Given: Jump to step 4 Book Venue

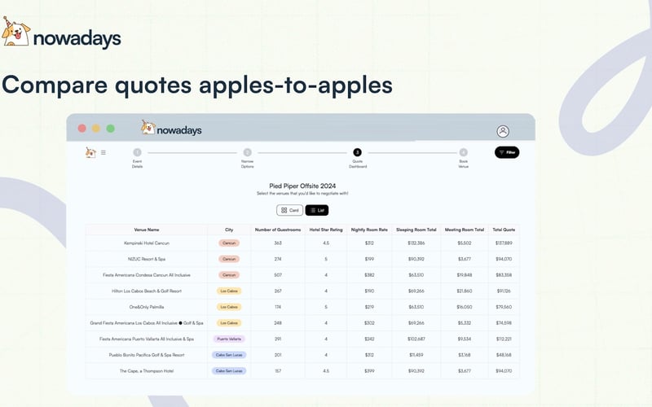Looking at the screenshot, I should [464, 158].
